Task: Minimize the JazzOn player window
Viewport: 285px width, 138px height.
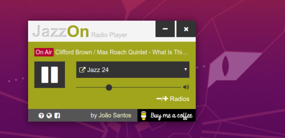Action: 165,29
